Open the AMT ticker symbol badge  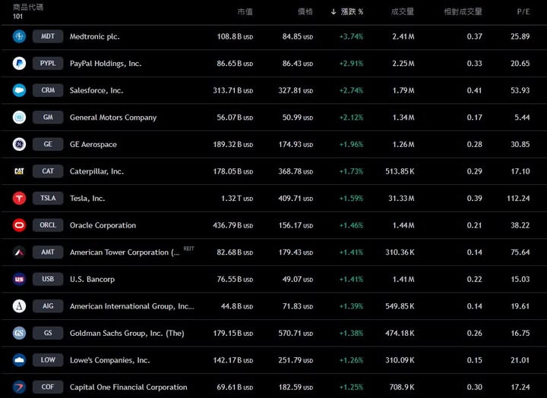point(48,252)
